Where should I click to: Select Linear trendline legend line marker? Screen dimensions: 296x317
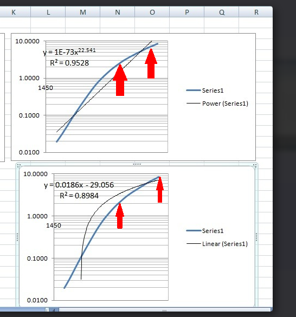click(194, 244)
